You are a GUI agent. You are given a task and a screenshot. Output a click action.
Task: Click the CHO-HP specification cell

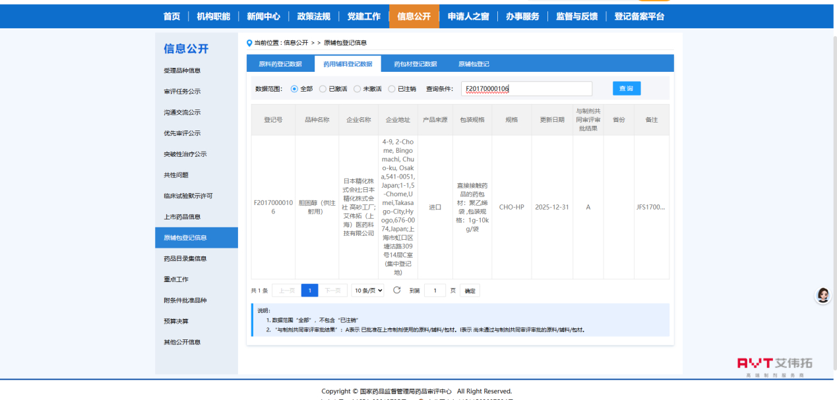pos(512,207)
